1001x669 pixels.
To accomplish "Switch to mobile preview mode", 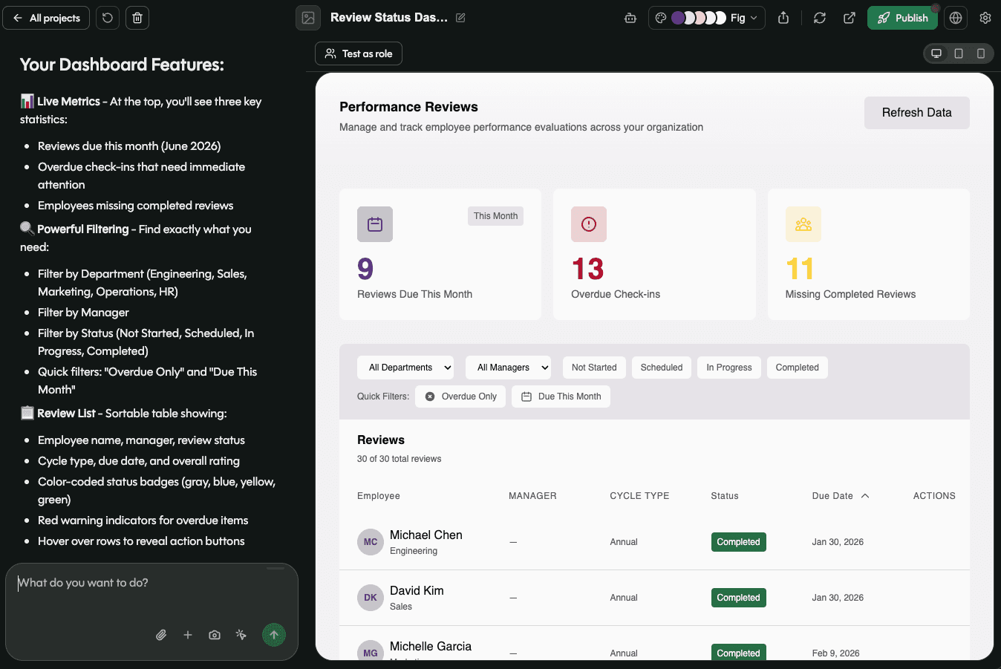I will (981, 53).
